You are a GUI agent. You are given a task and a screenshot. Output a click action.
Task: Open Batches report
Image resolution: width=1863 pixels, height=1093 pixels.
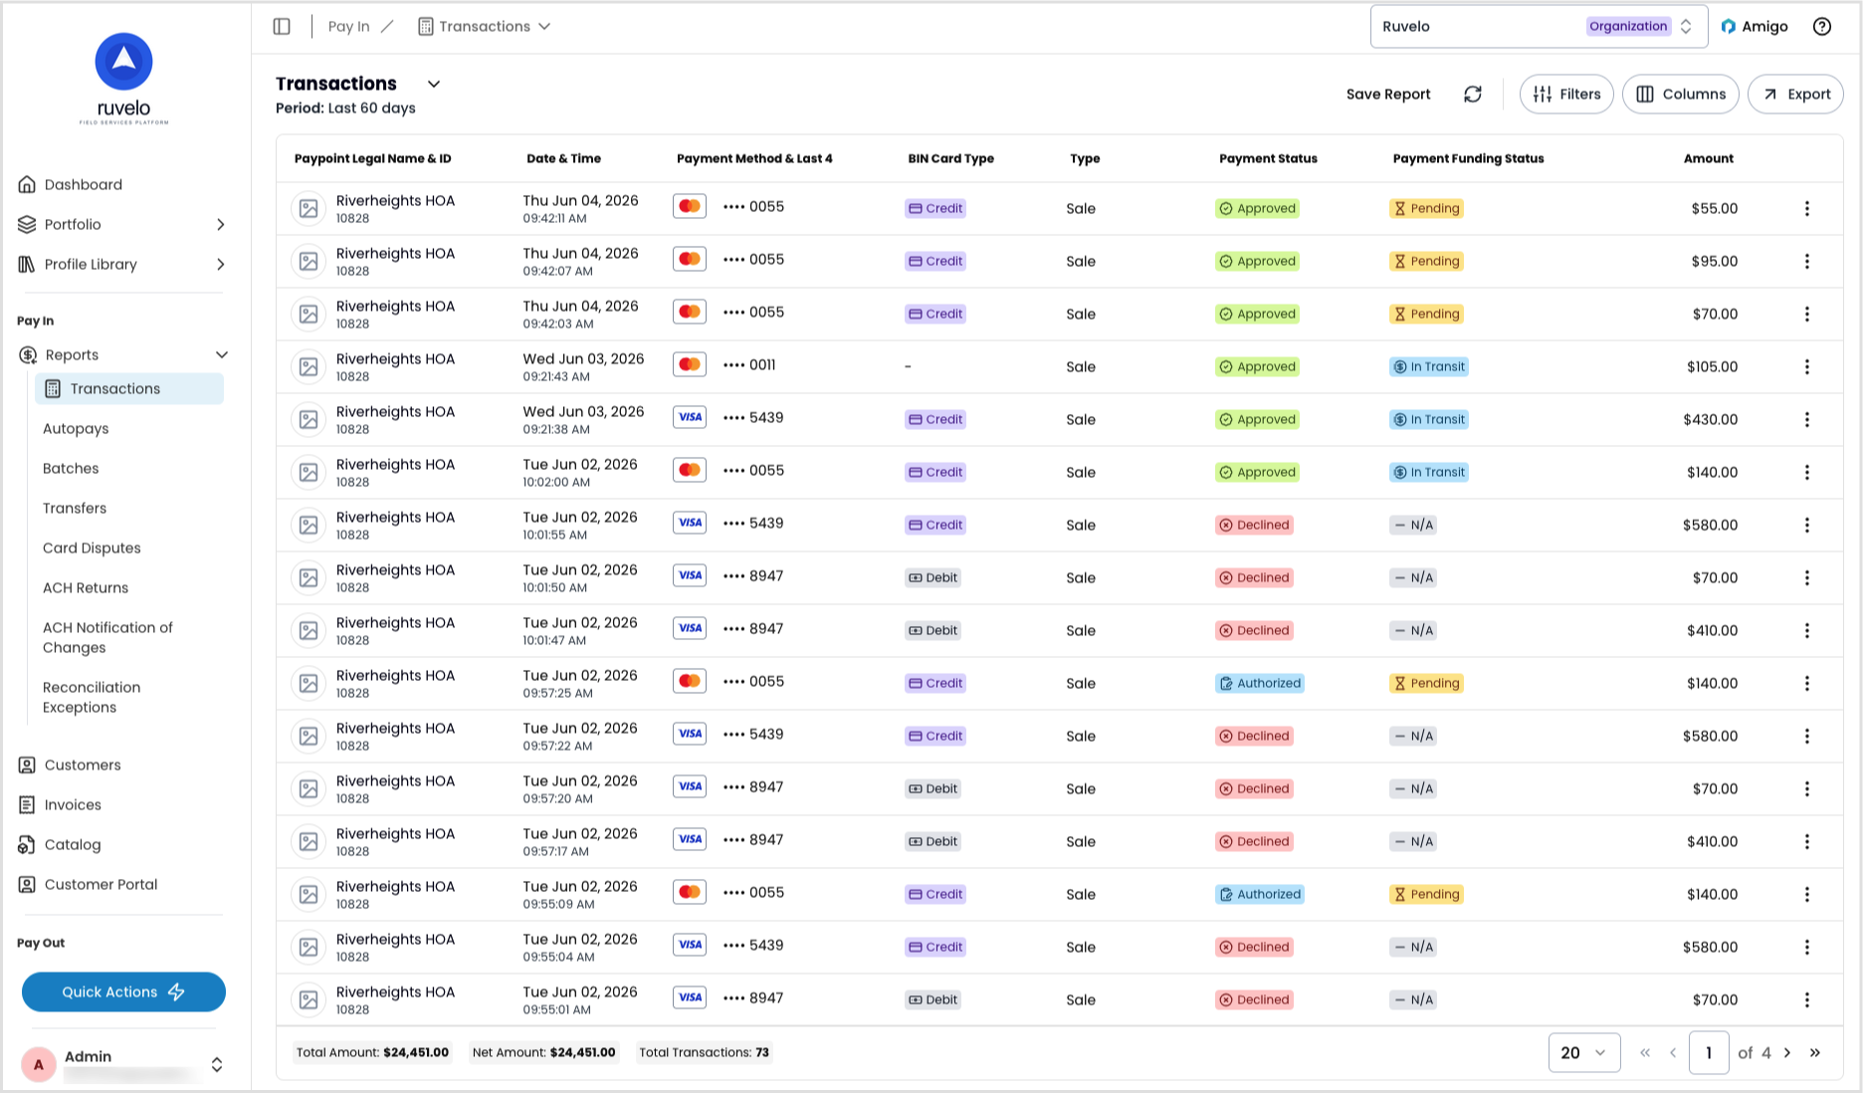71,469
